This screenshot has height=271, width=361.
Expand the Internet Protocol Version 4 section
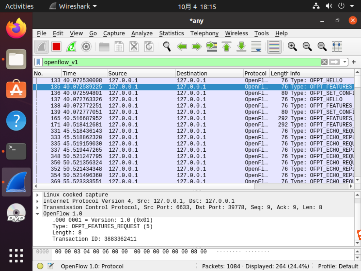pyautogui.click(x=38, y=201)
